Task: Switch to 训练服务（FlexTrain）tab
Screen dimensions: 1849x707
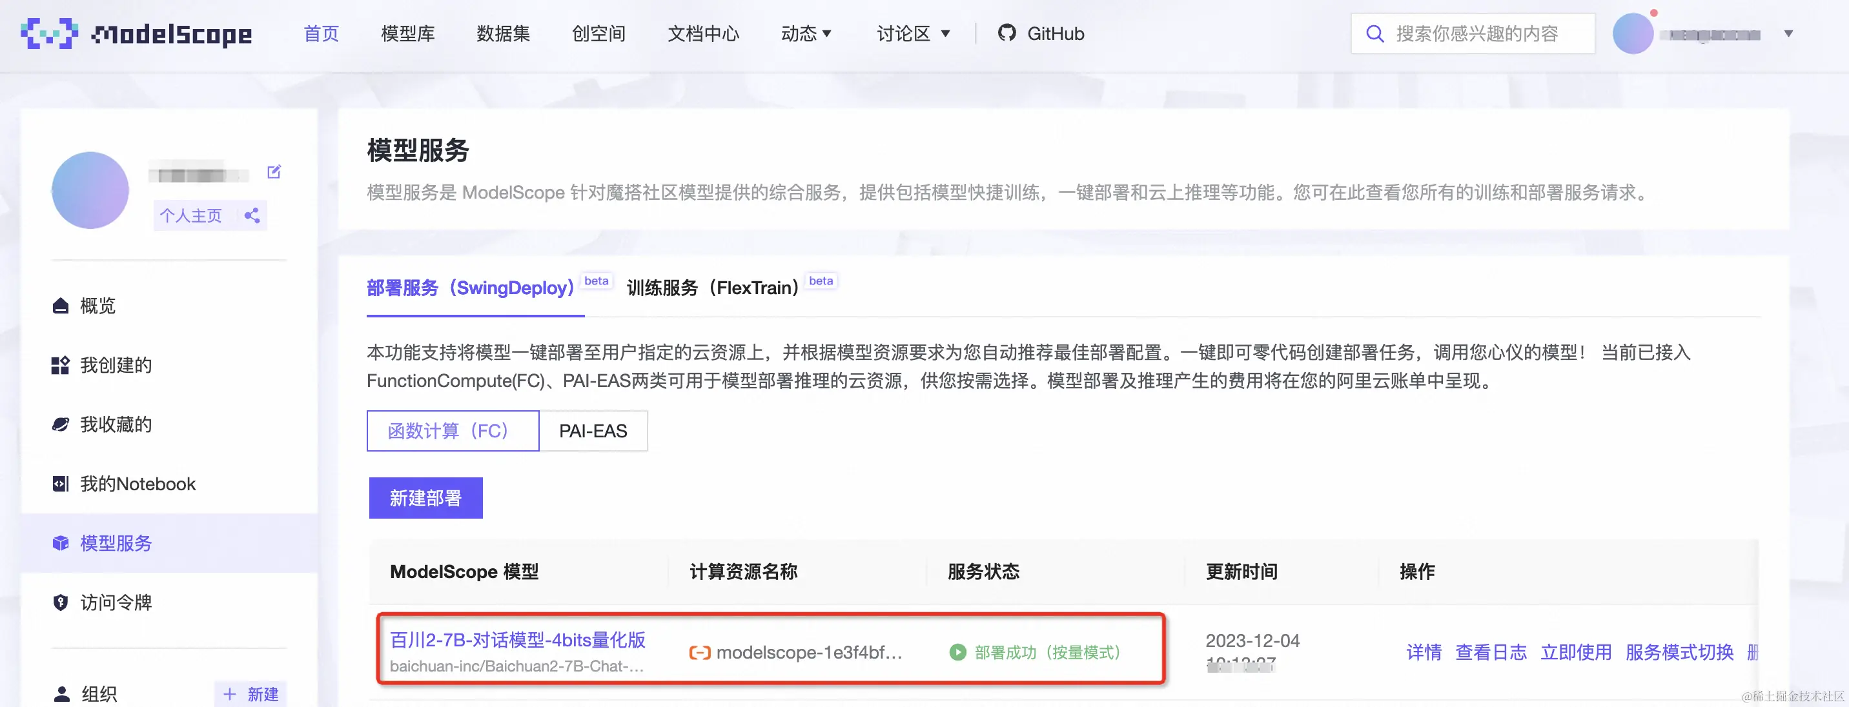Action: point(712,288)
